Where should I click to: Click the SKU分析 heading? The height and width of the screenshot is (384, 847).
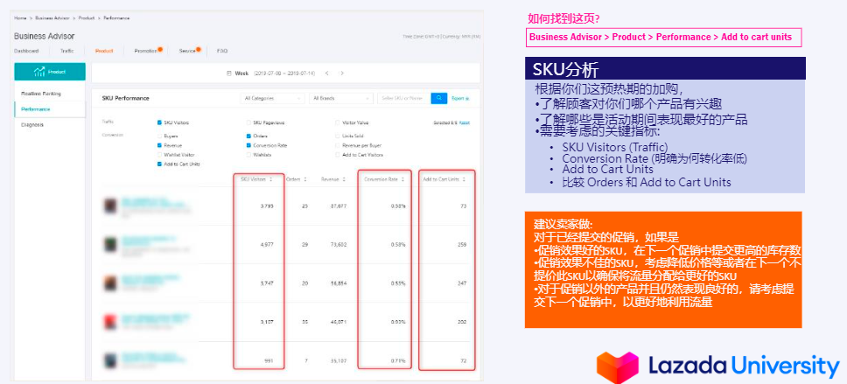(x=565, y=69)
